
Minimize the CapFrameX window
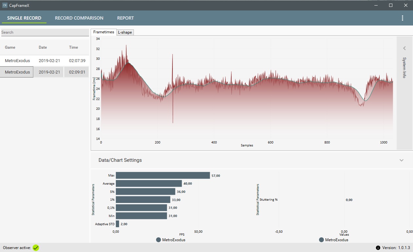376,5
